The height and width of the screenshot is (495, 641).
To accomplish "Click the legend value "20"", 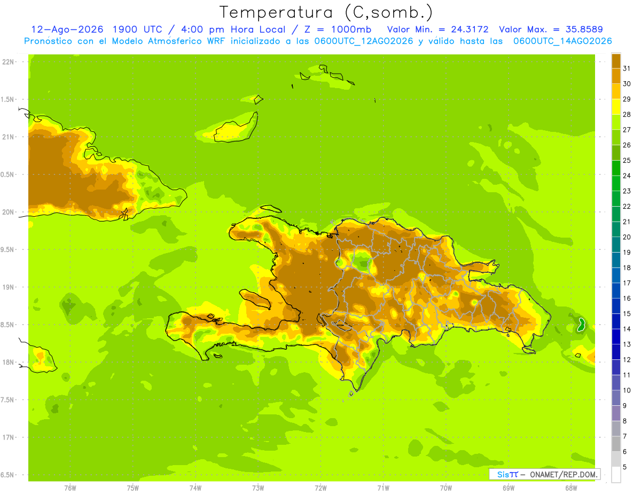I will pyautogui.click(x=627, y=237).
